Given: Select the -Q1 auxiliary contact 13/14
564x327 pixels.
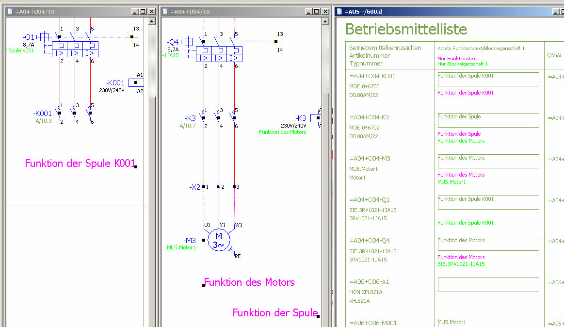Looking at the screenshot, I should [x=132, y=37].
